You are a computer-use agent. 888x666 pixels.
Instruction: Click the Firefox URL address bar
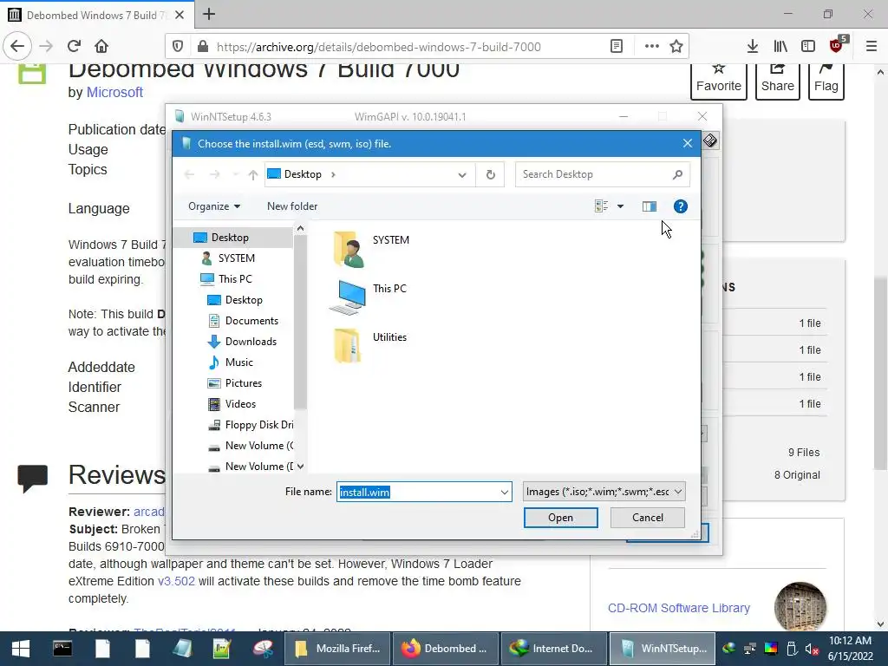point(408,47)
